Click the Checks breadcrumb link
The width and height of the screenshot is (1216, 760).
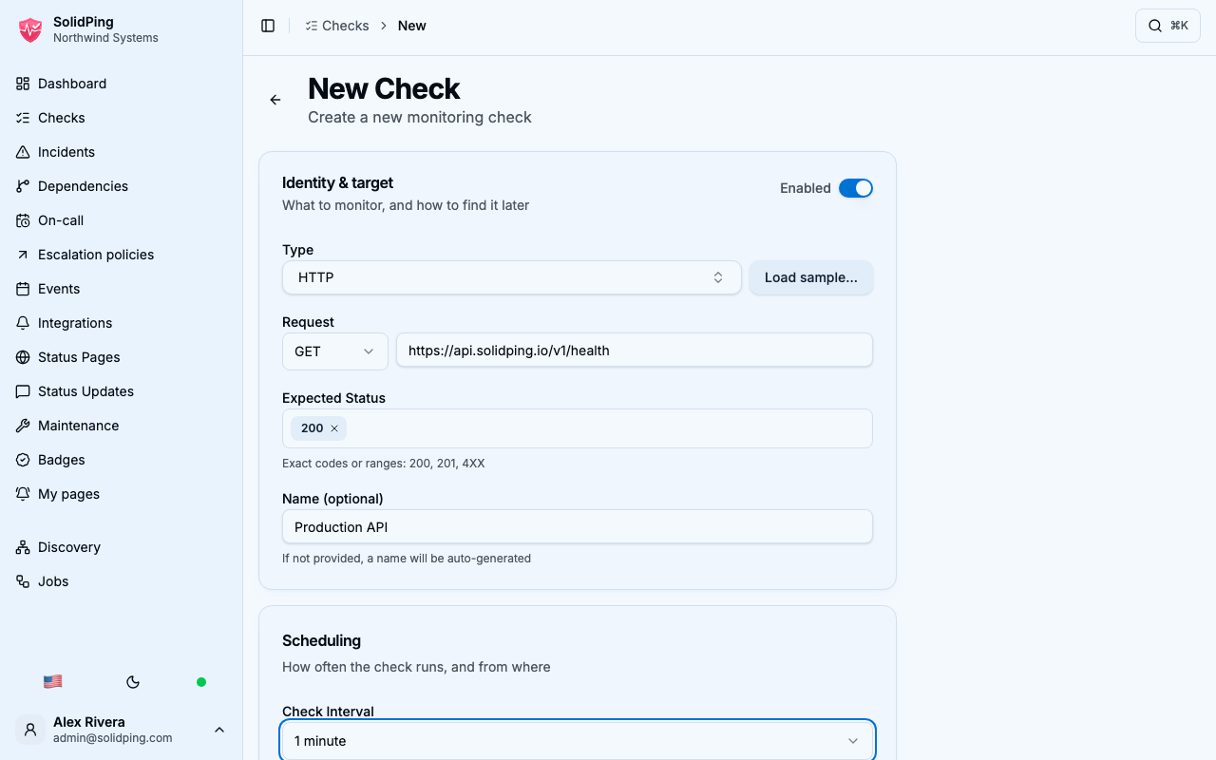click(x=336, y=26)
